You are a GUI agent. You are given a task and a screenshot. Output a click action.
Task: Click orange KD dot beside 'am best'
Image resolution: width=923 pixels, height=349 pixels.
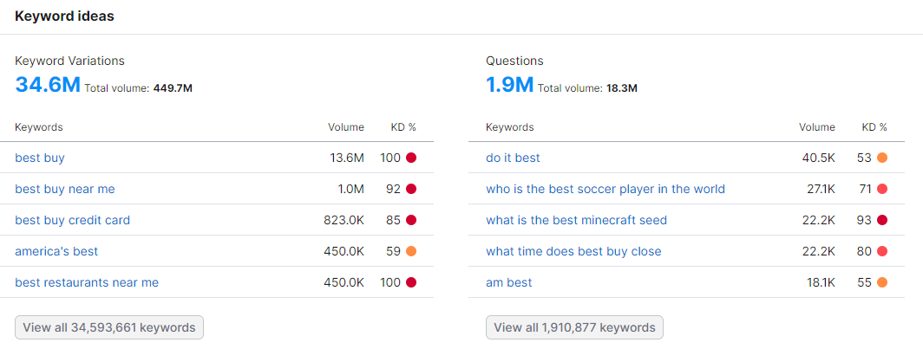(882, 282)
